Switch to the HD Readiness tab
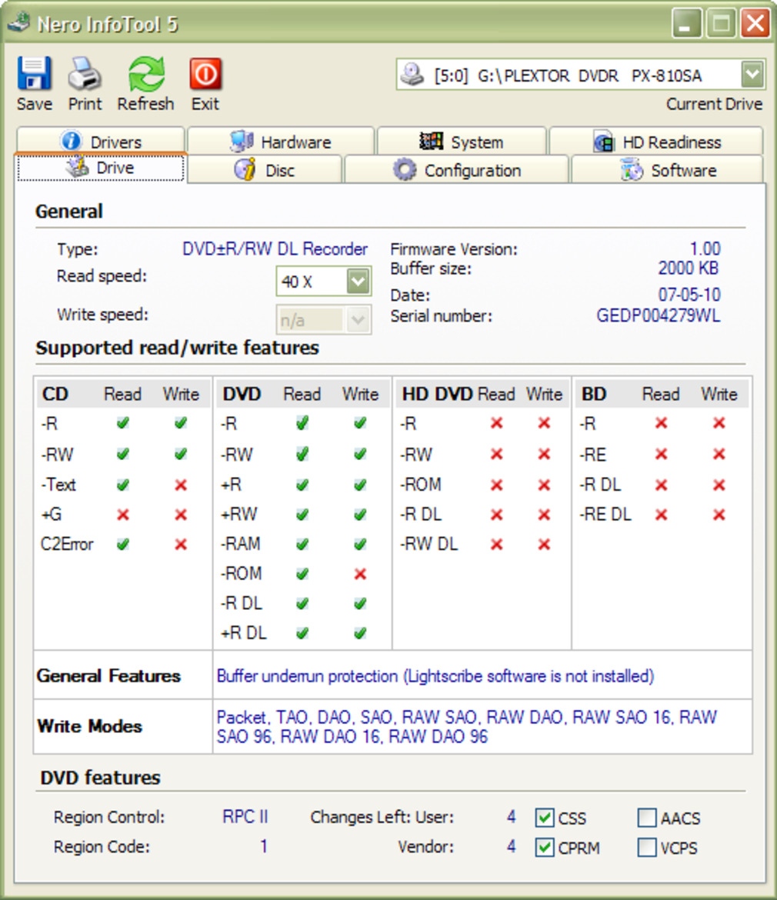 coord(656,142)
